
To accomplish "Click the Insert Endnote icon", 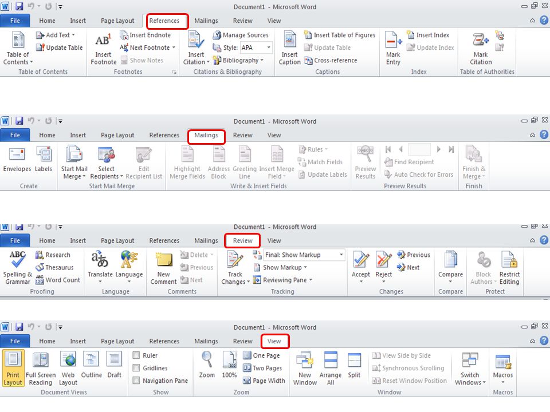I will click(x=124, y=35).
